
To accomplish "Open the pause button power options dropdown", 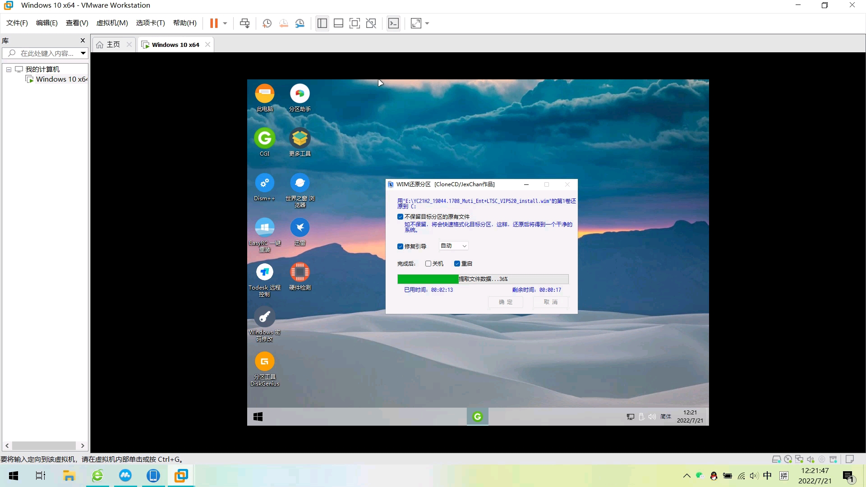I will click(225, 23).
